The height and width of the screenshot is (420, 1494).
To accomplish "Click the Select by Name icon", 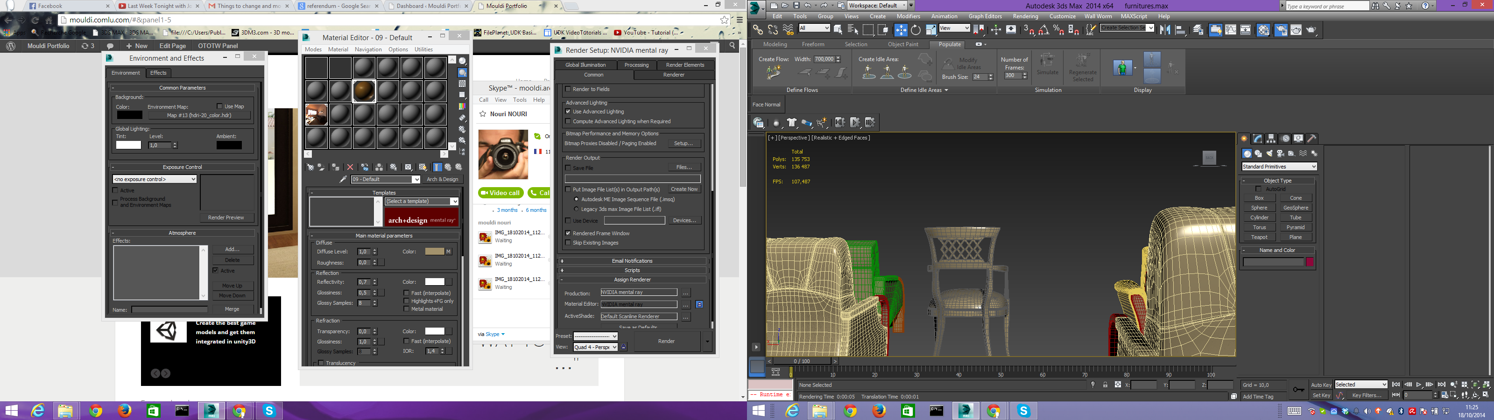I will pyautogui.click(x=853, y=29).
